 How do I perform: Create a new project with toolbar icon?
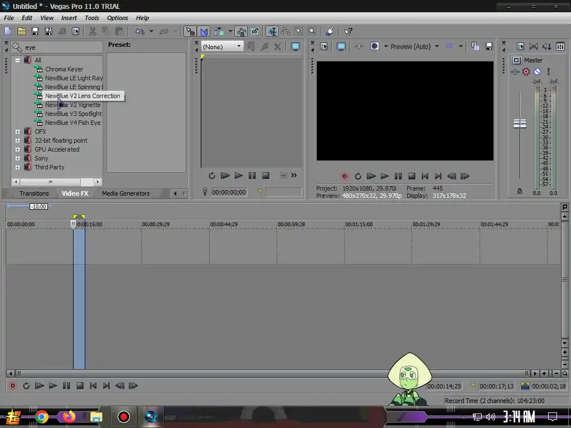click(x=8, y=31)
